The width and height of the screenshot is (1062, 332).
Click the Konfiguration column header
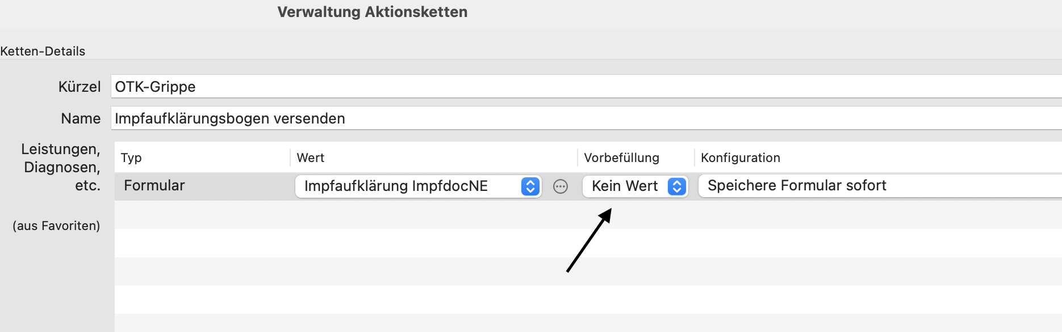click(x=741, y=158)
